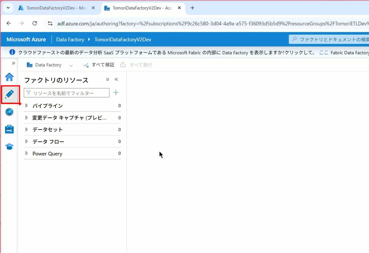
Task: Expand the パイプライン tree node
Action: tap(27, 106)
